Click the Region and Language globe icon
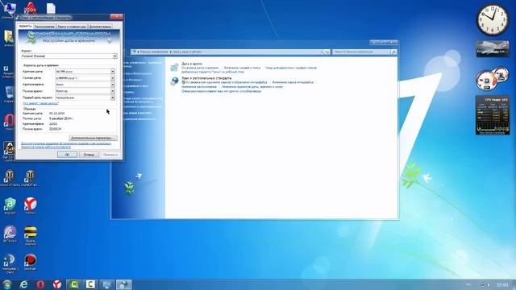This screenshot has height=290, width=516. tap(174, 81)
